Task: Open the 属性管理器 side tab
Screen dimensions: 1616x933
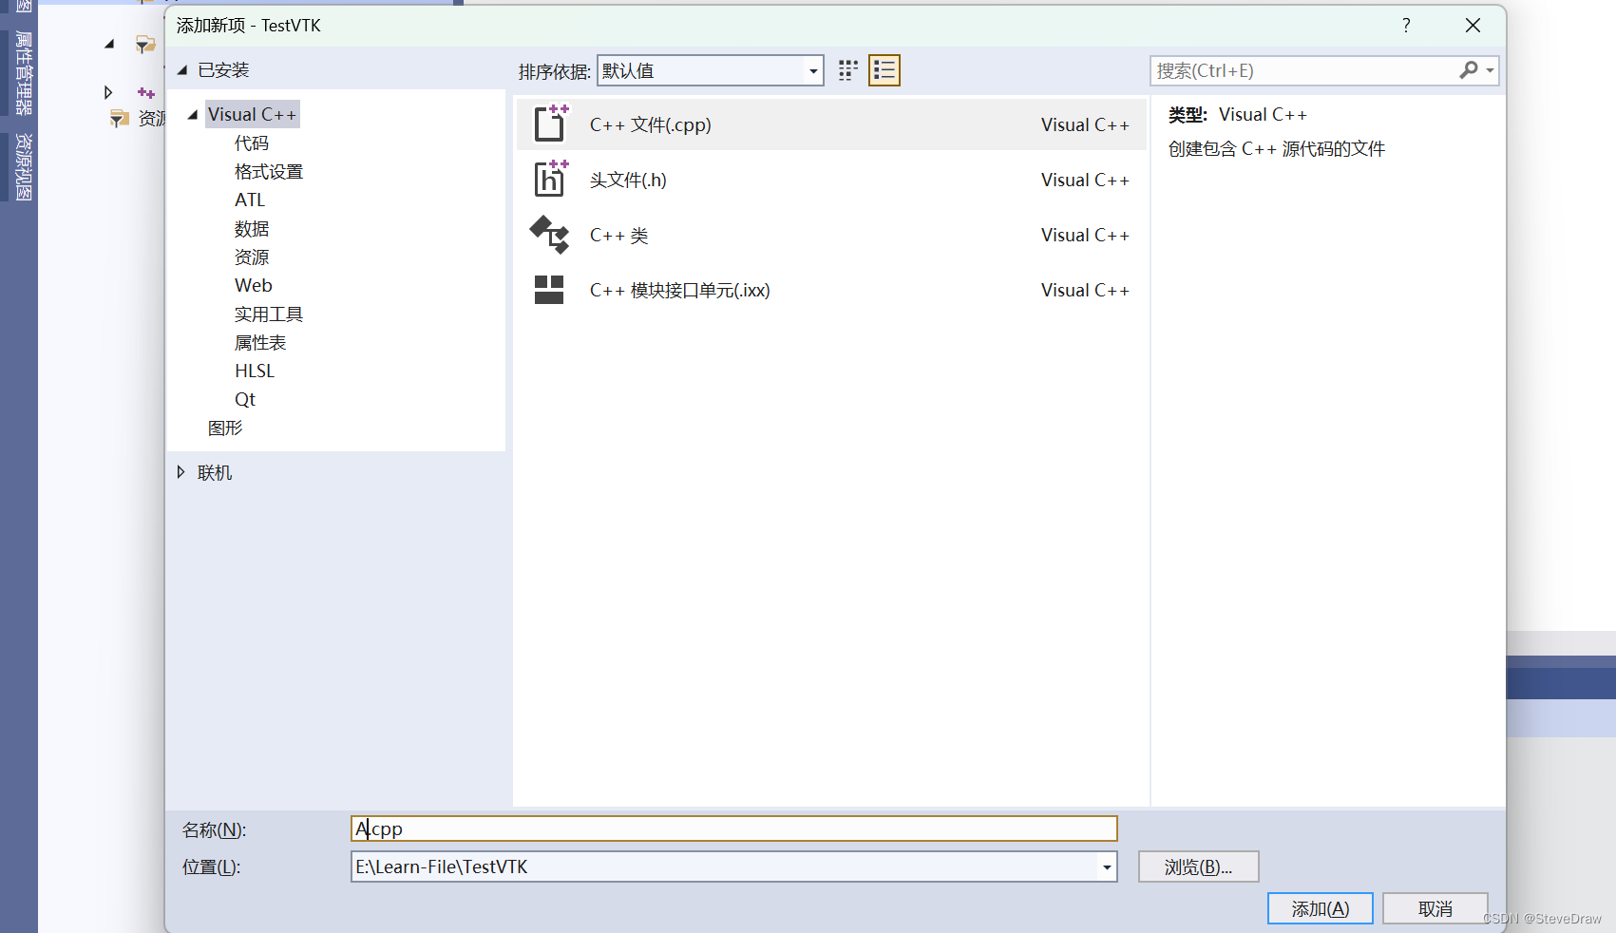Action: coord(23,73)
